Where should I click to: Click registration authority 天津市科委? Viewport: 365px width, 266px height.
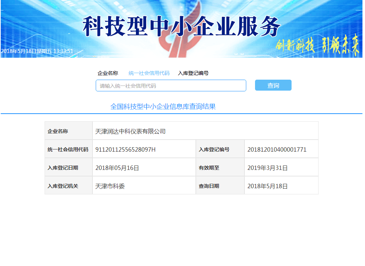click(x=110, y=186)
